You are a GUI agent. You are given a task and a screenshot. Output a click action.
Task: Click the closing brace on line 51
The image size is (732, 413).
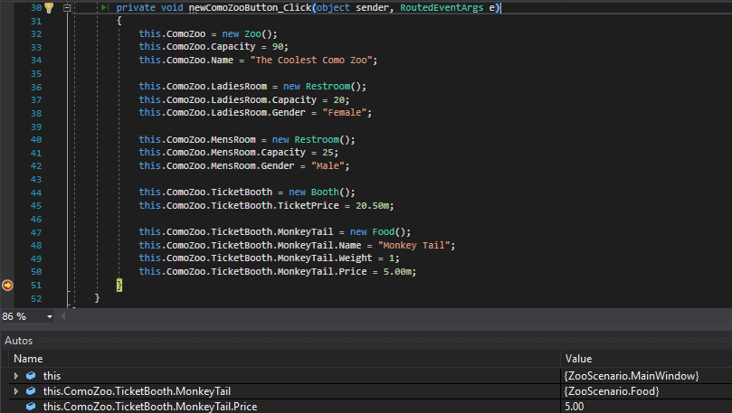click(119, 285)
